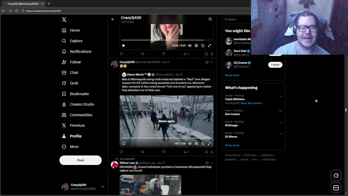Mute the Clown World video
This screenshot has height=196, width=348.
[190, 144]
